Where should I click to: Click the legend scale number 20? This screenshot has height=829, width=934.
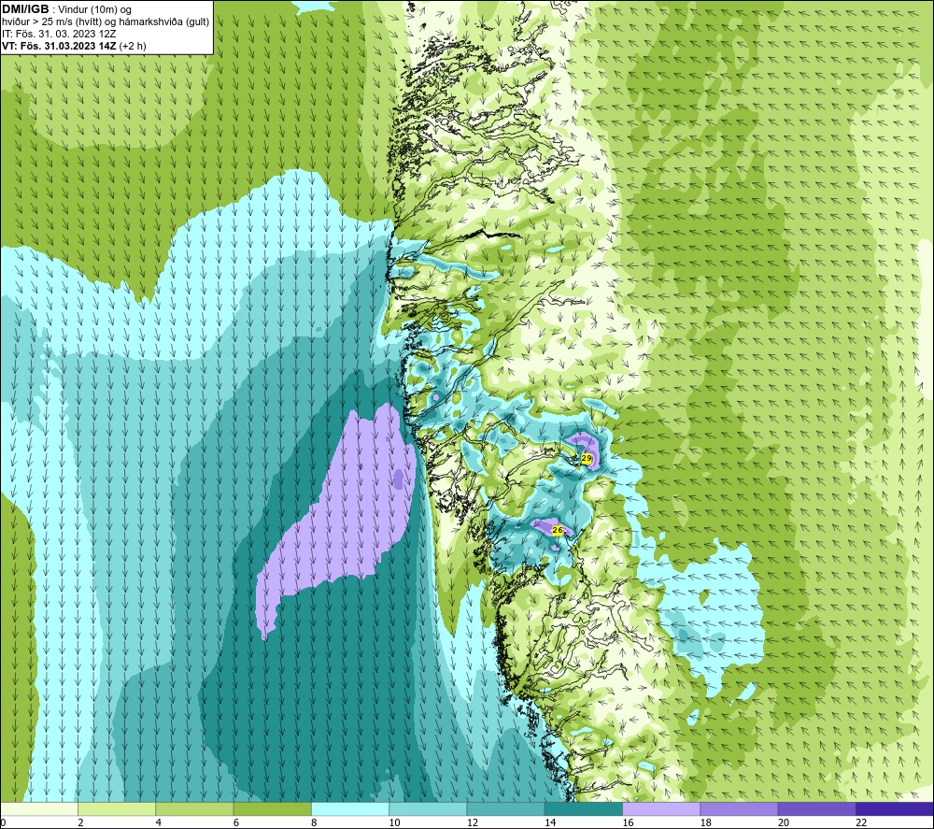pos(784,823)
